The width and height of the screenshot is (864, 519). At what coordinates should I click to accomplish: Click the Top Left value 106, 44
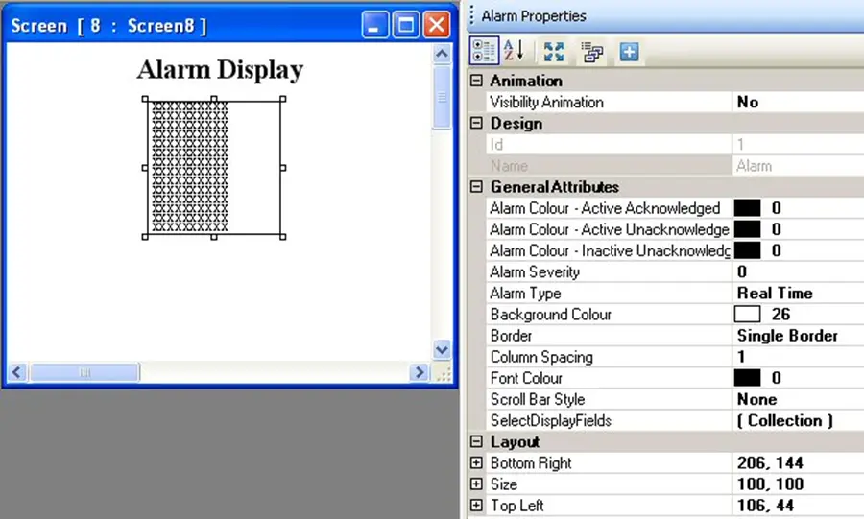[x=765, y=506]
